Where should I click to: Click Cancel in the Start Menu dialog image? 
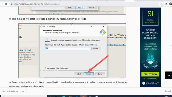pyautogui.click(x=100, y=74)
